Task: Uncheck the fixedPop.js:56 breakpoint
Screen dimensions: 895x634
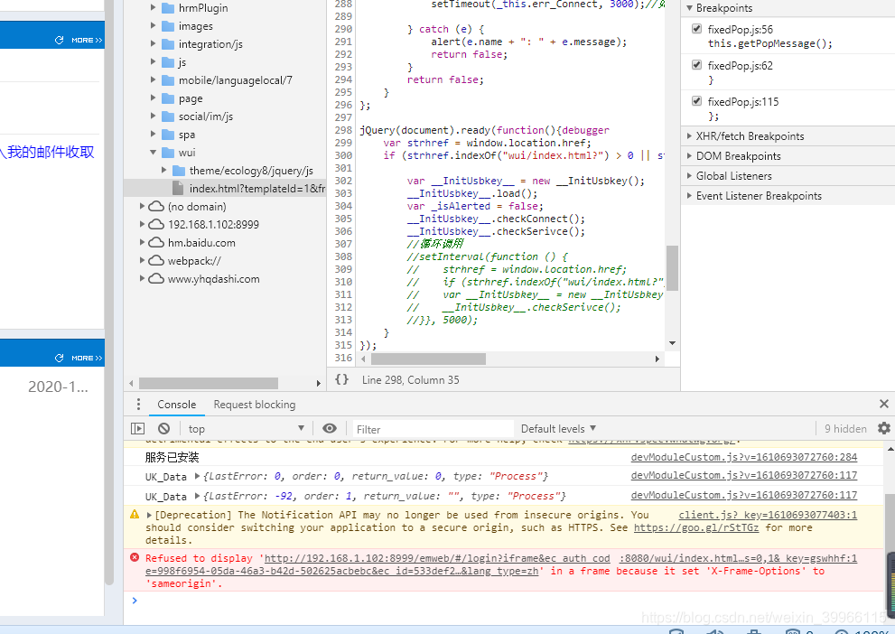Action: [696, 29]
